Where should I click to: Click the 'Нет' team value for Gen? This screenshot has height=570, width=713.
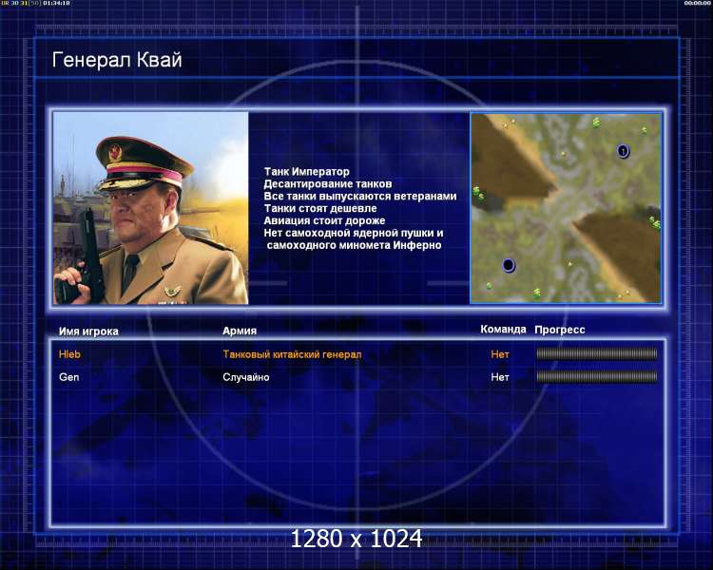500,377
